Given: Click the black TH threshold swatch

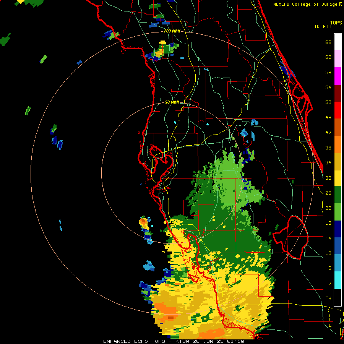Looking at the screenshot, I should [x=338, y=297].
